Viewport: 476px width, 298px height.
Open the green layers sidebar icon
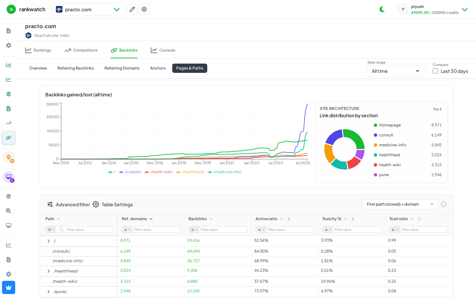pos(9,94)
